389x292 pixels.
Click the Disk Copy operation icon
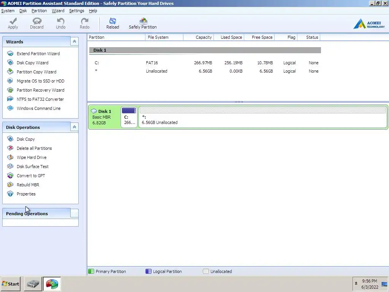tap(10, 139)
